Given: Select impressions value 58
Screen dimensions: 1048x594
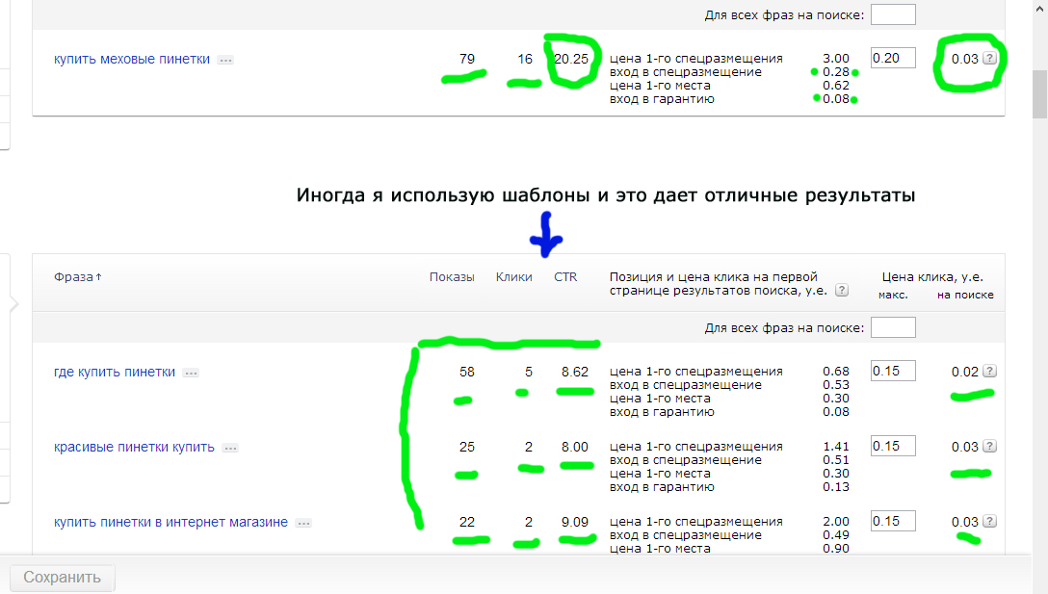Looking at the screenshot, I should [467, 372].
